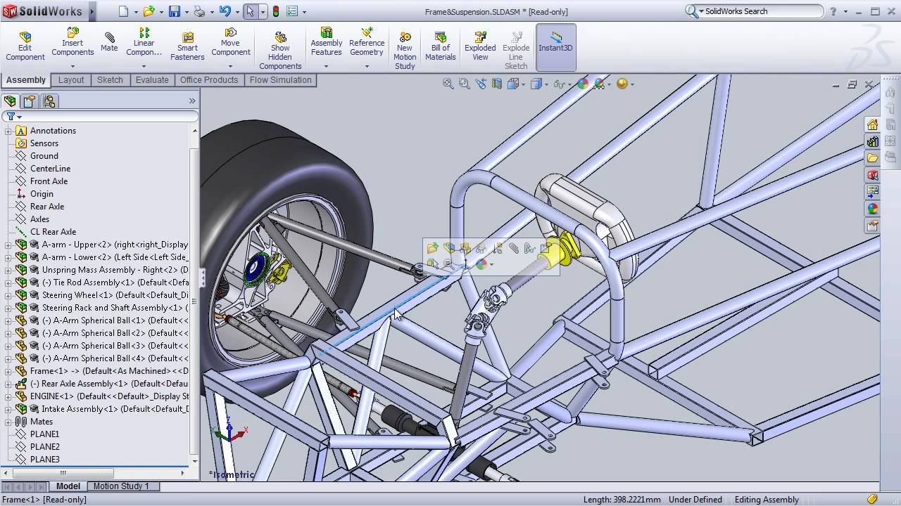Click the Edit Appearance color ball icon
901x506 pixels.
582,84
